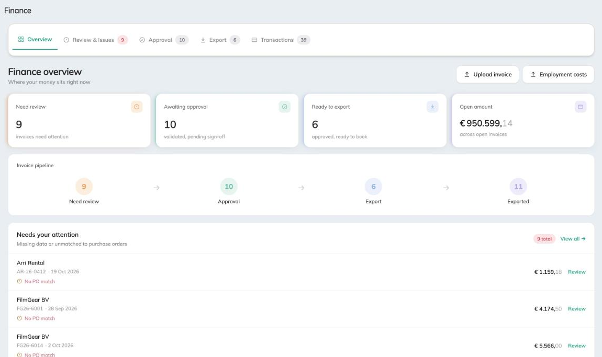602x357 pixels.
Task: Click the Need review summary count 9
Action: [19, 124]
